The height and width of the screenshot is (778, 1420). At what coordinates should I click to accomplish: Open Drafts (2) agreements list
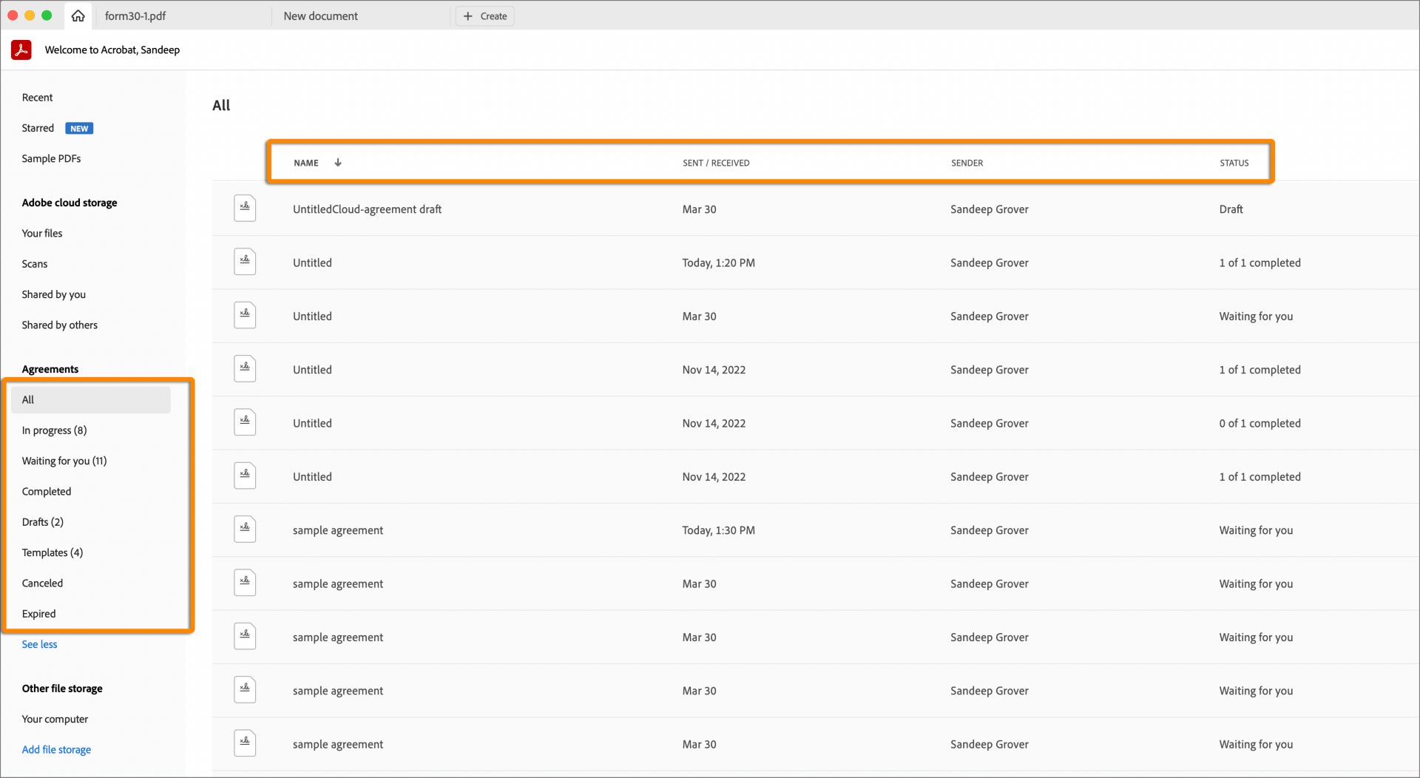click(x=42, y=522)
